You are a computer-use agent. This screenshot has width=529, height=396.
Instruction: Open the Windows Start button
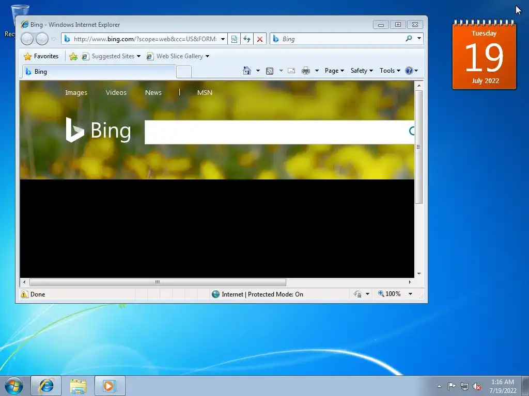point(14,386)
